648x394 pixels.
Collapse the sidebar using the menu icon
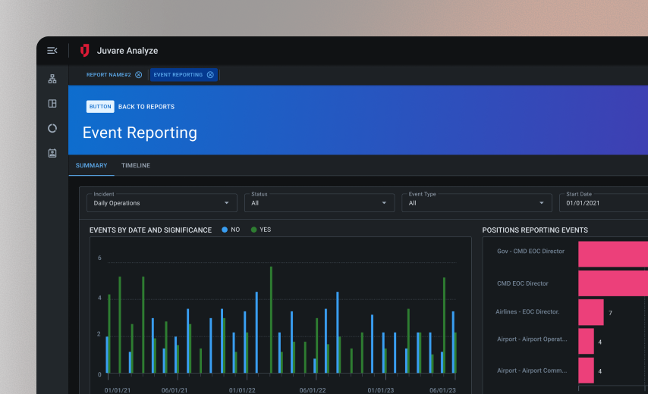(52, 51)
